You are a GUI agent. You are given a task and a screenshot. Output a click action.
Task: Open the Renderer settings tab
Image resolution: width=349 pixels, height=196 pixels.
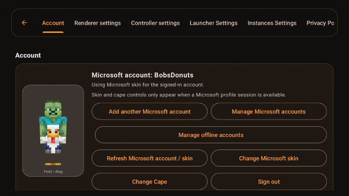[97, 23]
